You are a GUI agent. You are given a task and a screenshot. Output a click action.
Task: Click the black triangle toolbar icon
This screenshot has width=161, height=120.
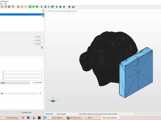(x=52, y=7)
